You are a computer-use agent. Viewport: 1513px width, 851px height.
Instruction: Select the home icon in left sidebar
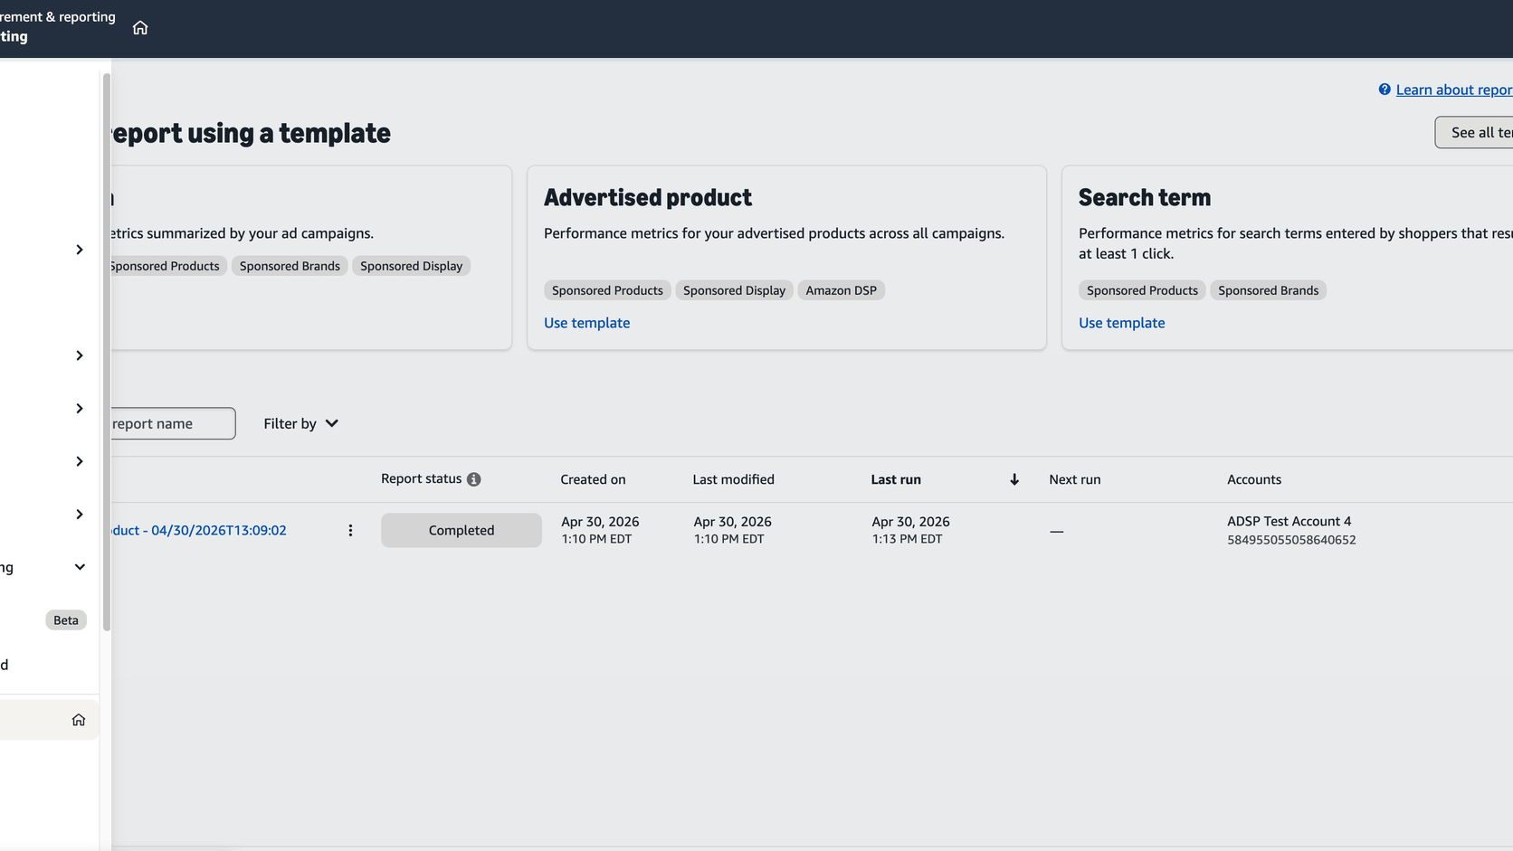(79, 720)
